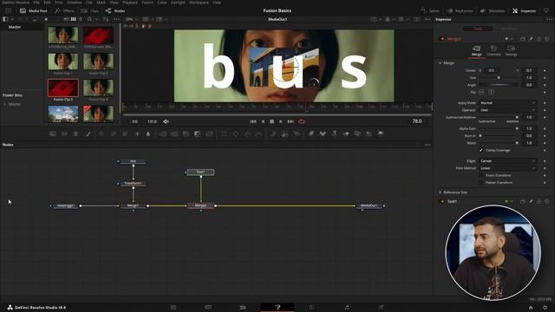Open the Spline editor button
The image size is (555, 312).
430,11
